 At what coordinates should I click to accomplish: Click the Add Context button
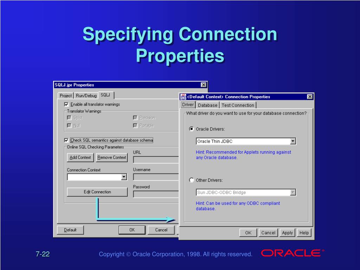80,157
